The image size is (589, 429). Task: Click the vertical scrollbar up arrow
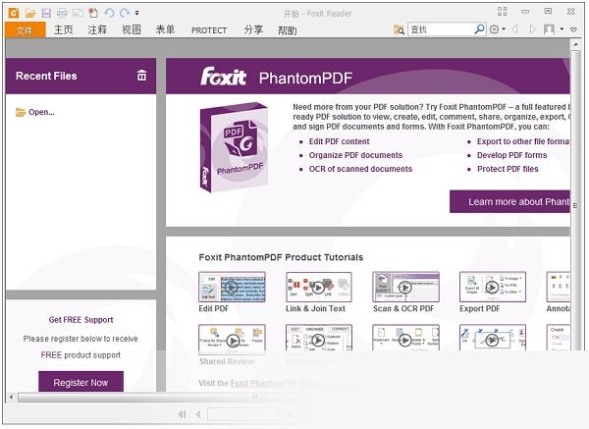pyautogui.click(x=575, y=45)
